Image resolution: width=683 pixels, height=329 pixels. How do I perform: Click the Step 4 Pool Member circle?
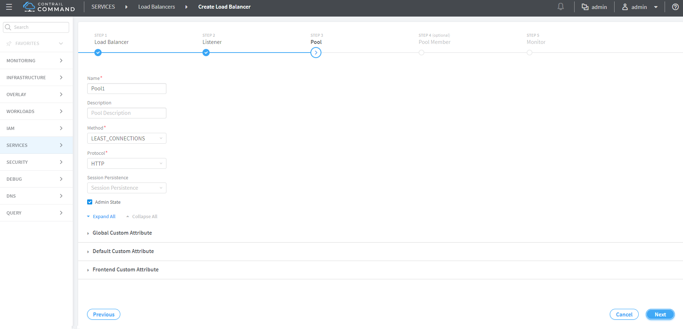(421, 53)
